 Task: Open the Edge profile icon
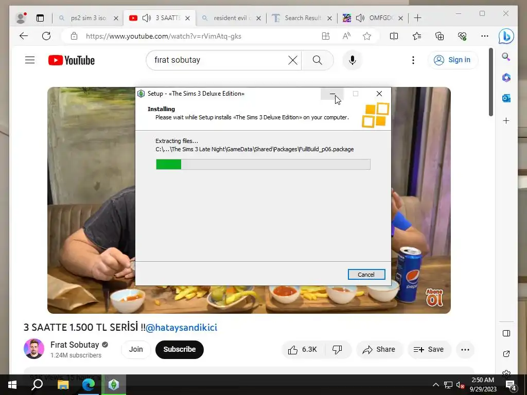coord(21,18)
